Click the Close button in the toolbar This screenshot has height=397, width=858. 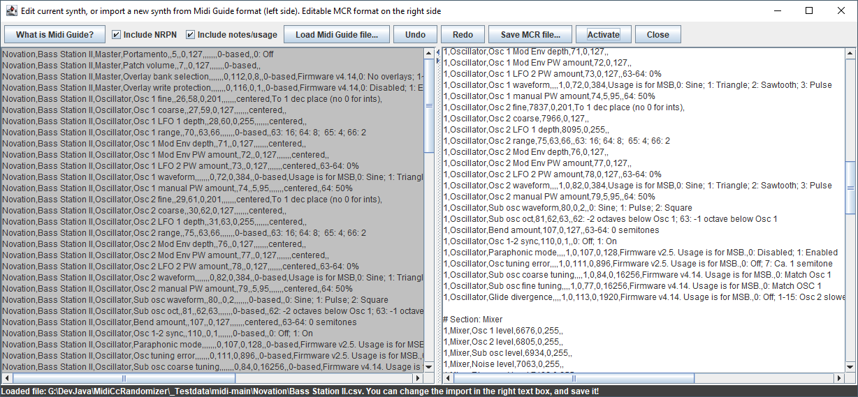657,34
